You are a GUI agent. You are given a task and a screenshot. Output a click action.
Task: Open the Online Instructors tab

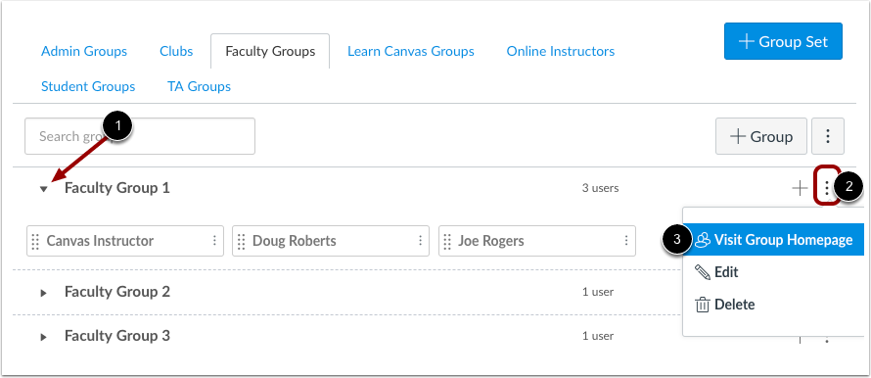pos(561,52)
